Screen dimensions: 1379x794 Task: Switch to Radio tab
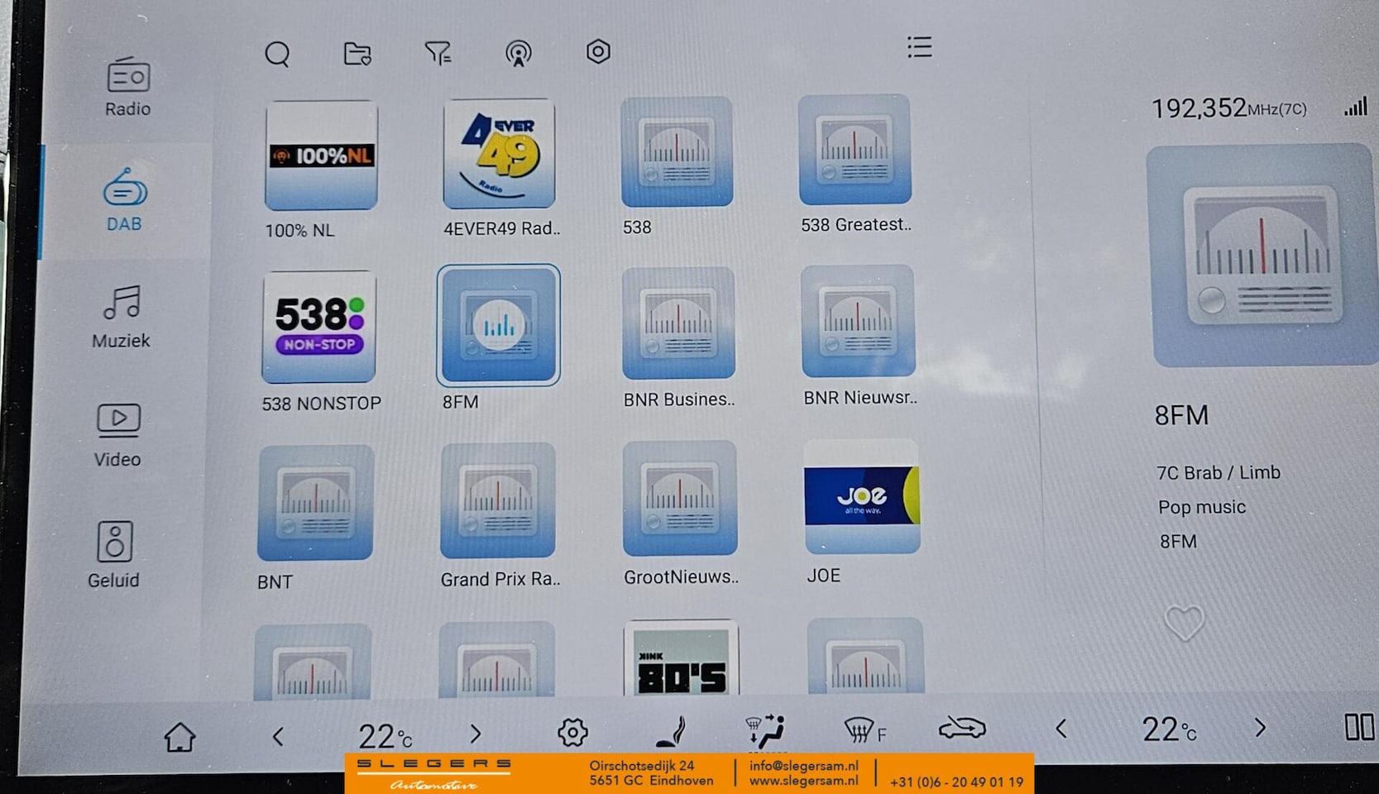coord(127,87)
